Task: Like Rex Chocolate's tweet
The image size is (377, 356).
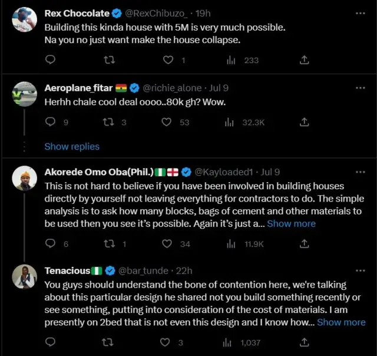Action: point(168,60)
